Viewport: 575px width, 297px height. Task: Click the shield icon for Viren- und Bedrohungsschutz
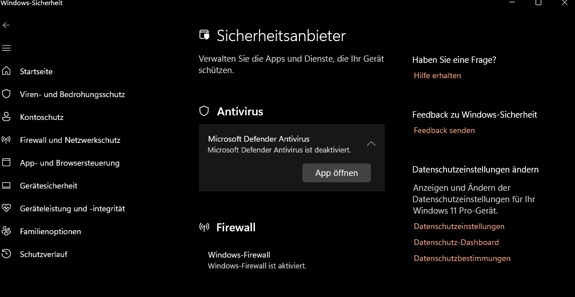point(6,94)
